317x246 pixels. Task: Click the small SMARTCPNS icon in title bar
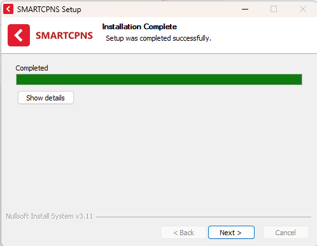tap(8, 10)
